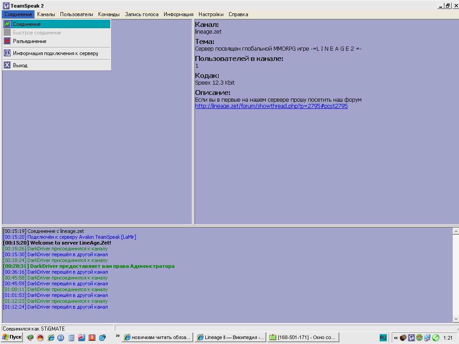The image size is (459, 344).
Task: Open the lineage.zet forum link
Action: pos(271,106)
